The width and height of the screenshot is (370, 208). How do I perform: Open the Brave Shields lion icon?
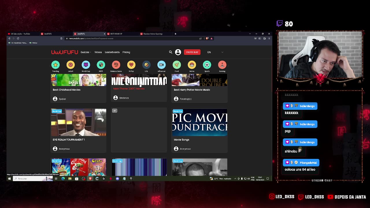tap(207, 38)
